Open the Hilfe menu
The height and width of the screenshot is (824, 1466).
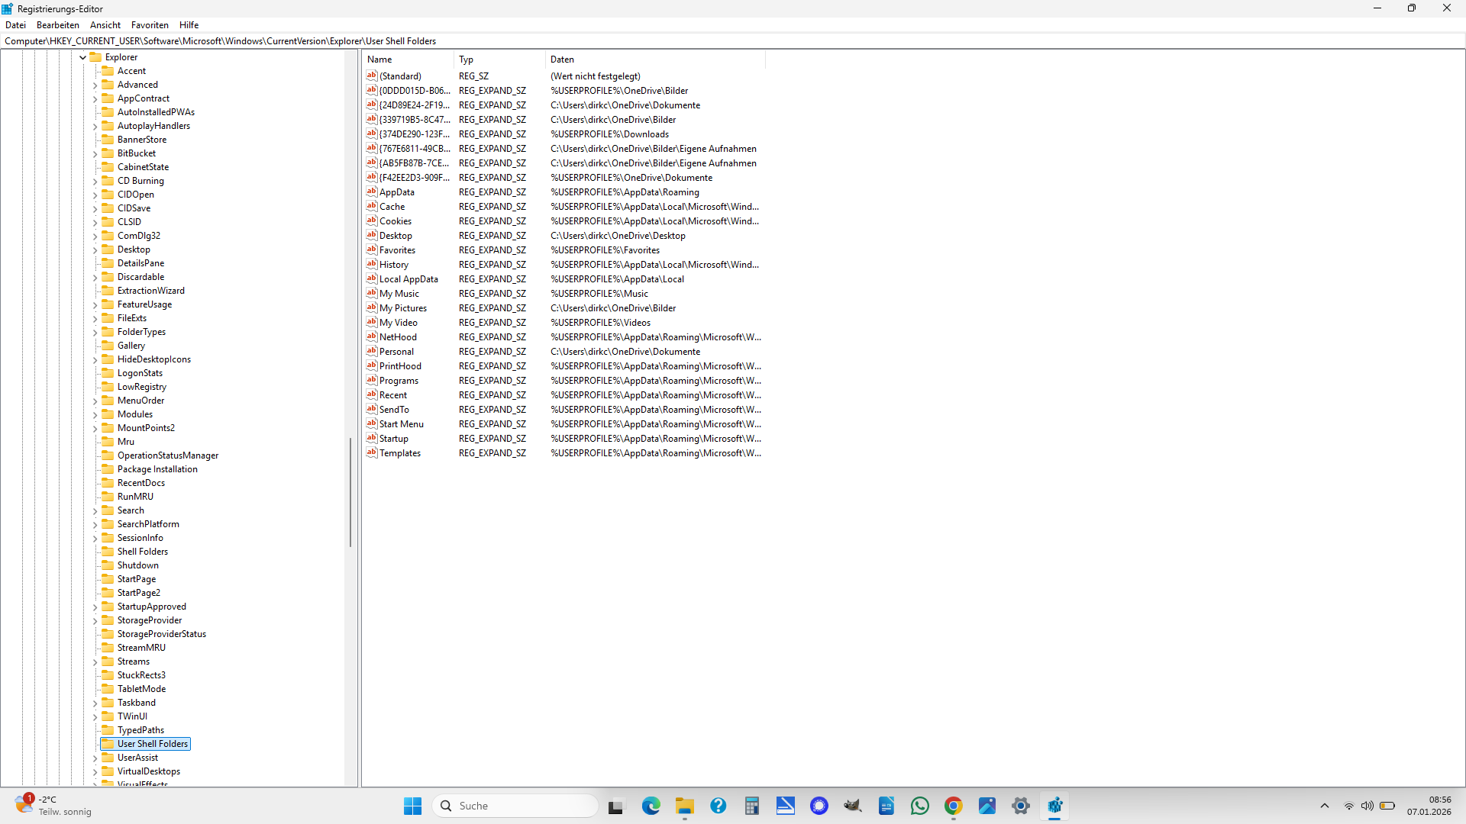(x=189, y=25)
